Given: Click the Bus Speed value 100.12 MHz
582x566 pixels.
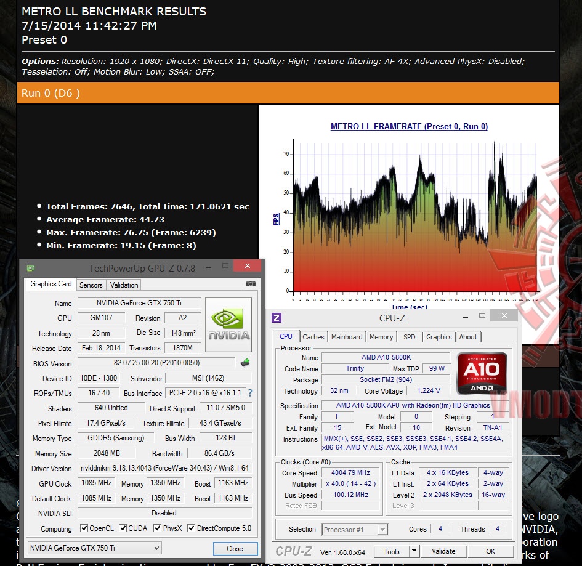Looking at the screenshot, I should coord(351,495).
